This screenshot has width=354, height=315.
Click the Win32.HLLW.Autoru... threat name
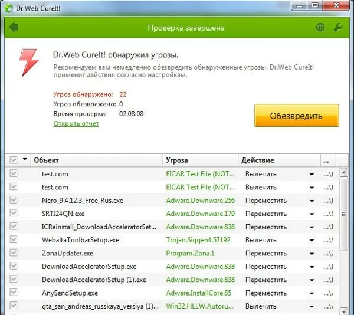[199, 306]
